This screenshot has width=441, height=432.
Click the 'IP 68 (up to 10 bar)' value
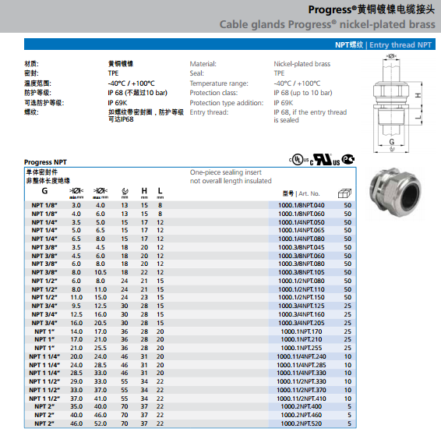[303, 93]
